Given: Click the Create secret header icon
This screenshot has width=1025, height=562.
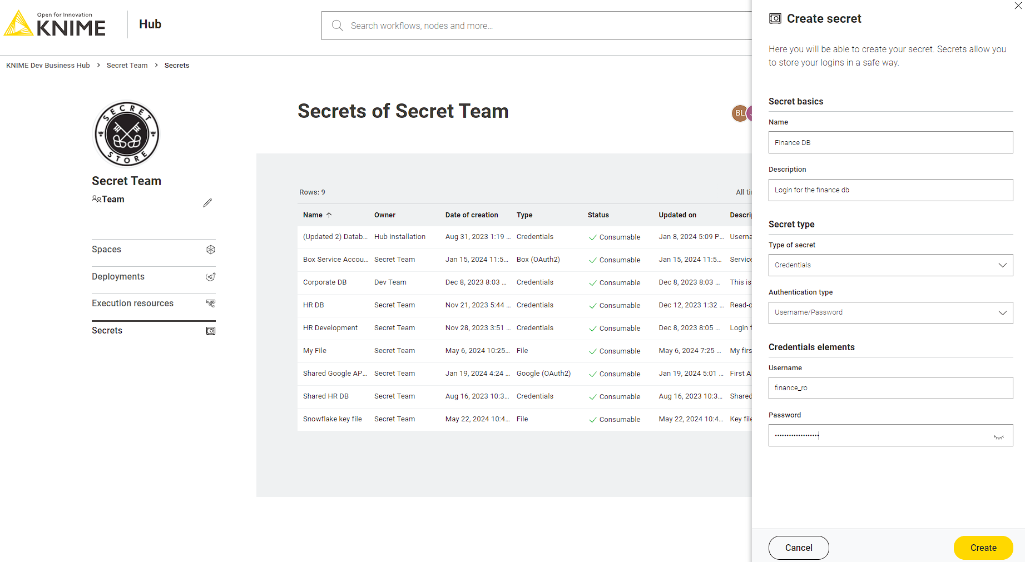Looking at the screenshot, I should [775, 18].
